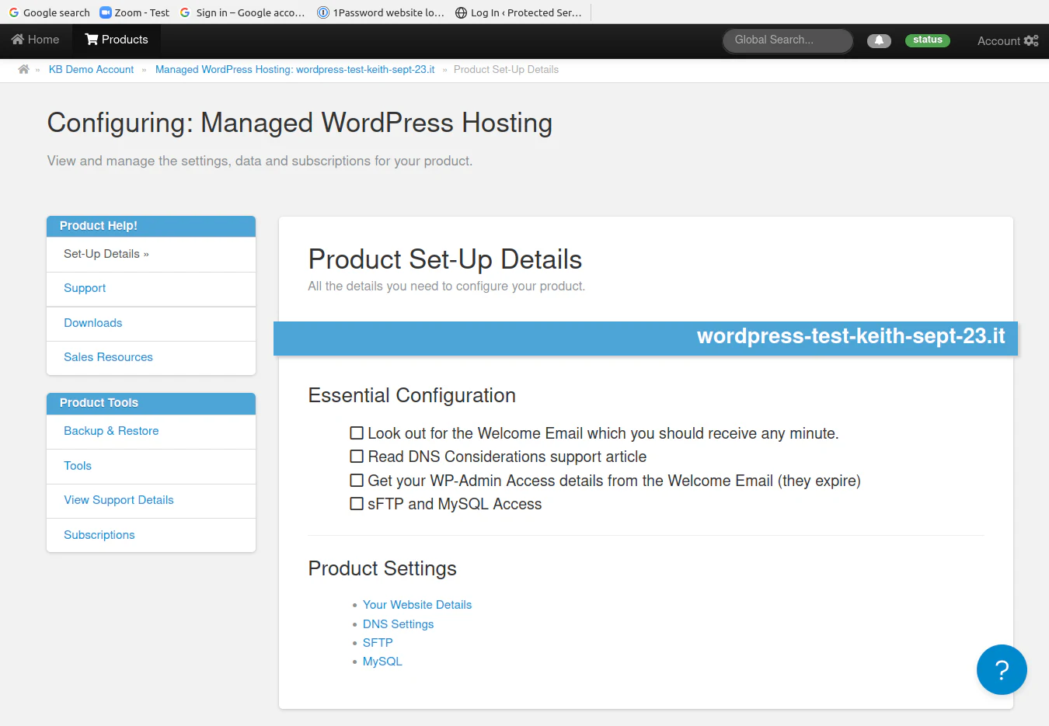Open the Log In ‹ Protected Server bookmark

[x=518, y=12]
